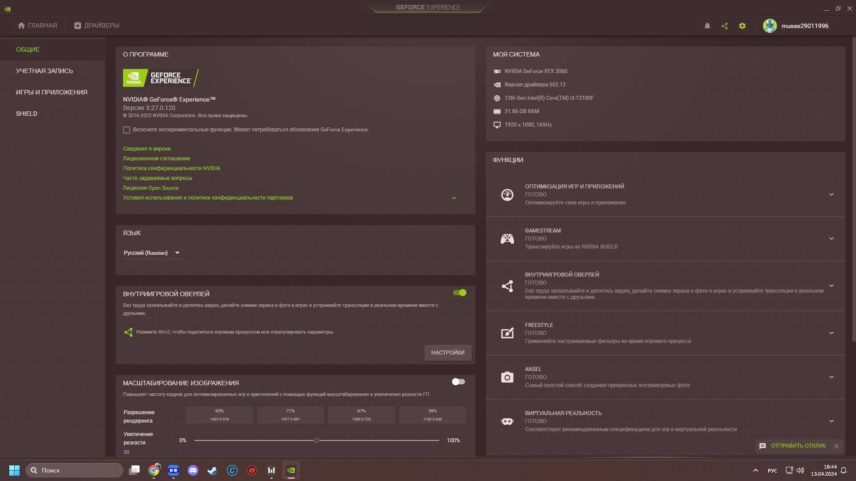Click the НАСТРОЙКИ overlay button

tap(448, 353)
